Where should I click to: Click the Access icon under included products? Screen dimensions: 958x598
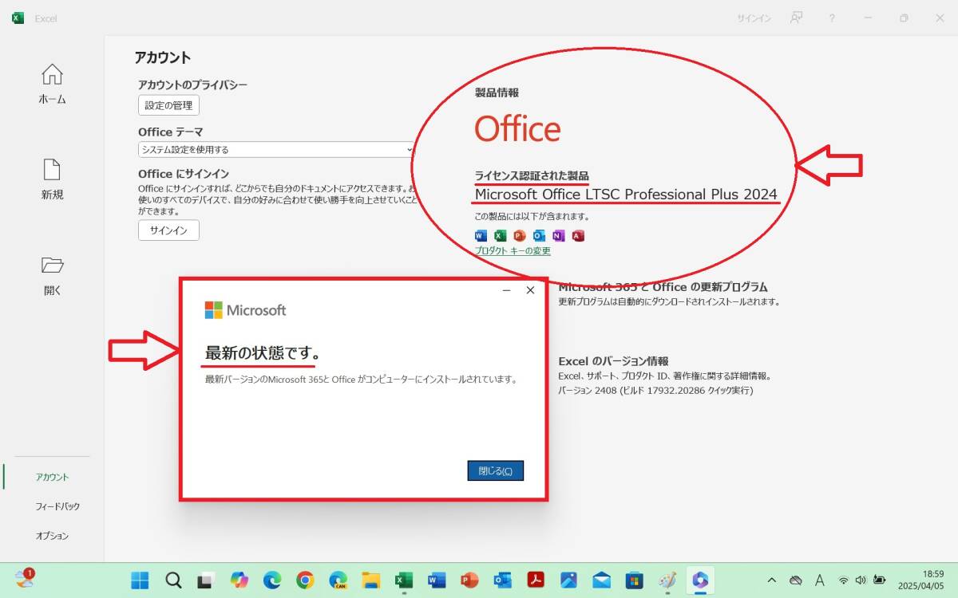coord(578,235)
